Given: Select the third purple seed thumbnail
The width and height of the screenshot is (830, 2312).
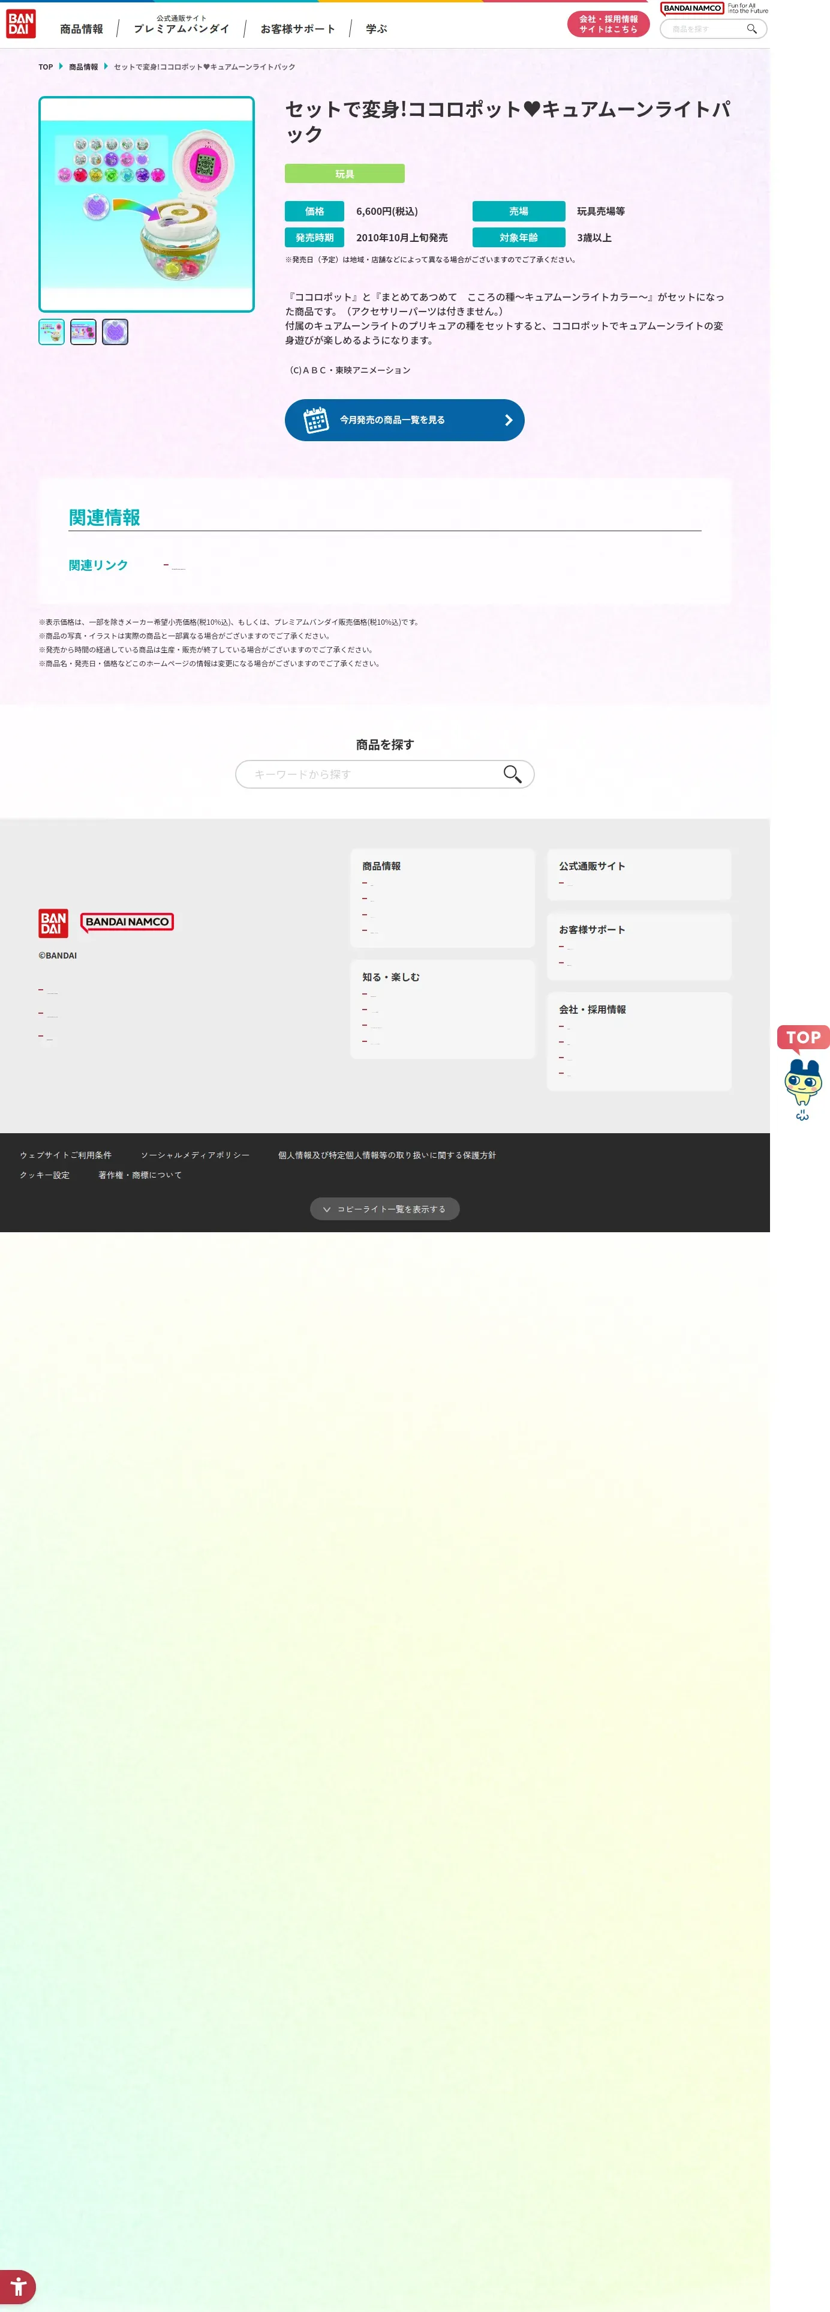Looking at the screenshot, I should click(x=115, y=332).
